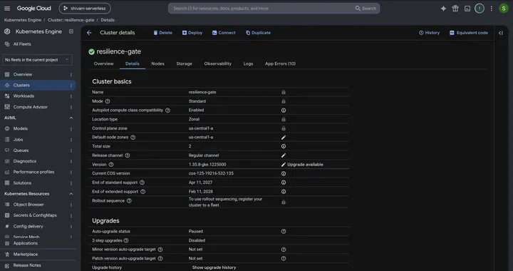
Task: Open Workloads in the sidebar
Action: click(x=24, y=96)
